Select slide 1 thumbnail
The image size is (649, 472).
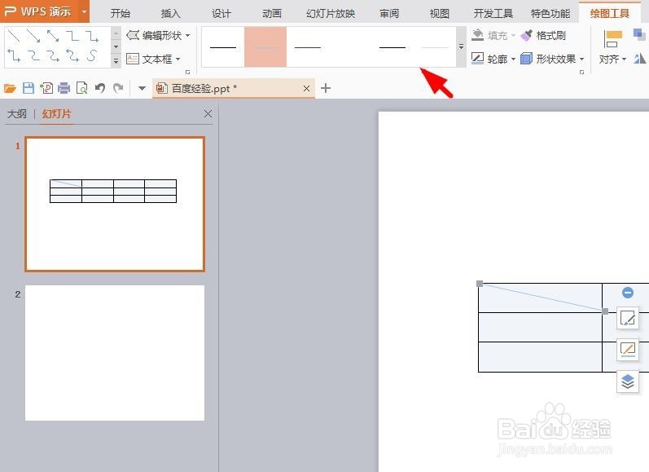coord(115,205)
